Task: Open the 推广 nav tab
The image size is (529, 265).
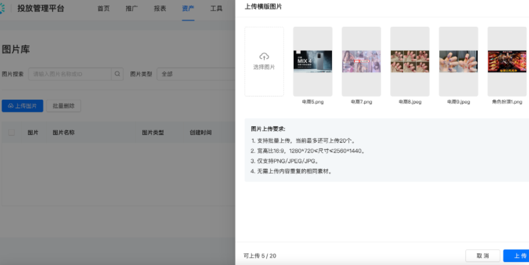Action: (x=132, y=8)
